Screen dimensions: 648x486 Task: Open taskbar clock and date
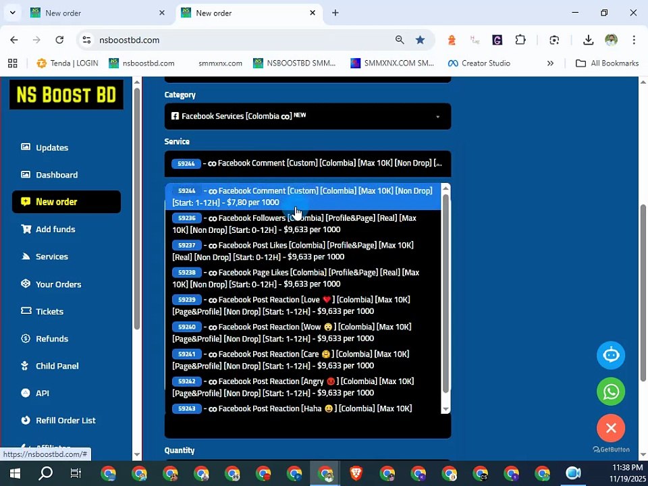tap(627, 473)
